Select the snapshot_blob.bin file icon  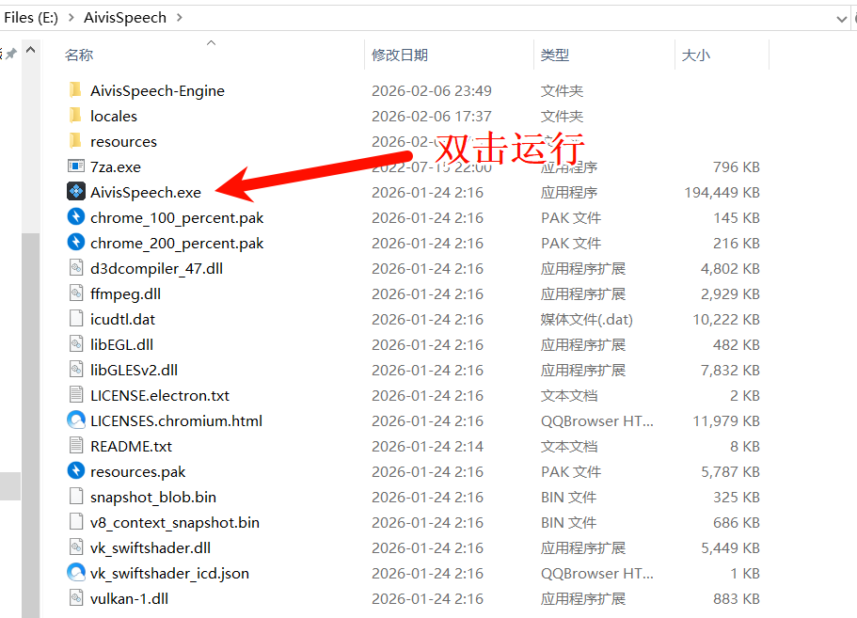pos(76,497)
